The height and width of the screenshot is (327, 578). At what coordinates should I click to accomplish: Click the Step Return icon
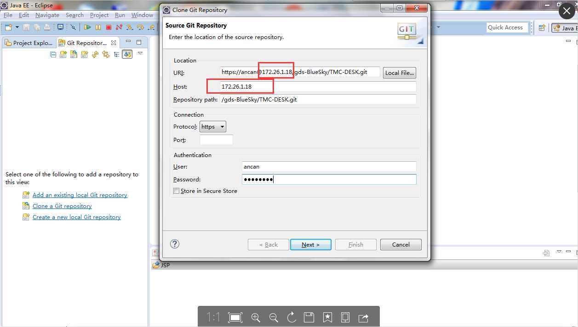151,28
